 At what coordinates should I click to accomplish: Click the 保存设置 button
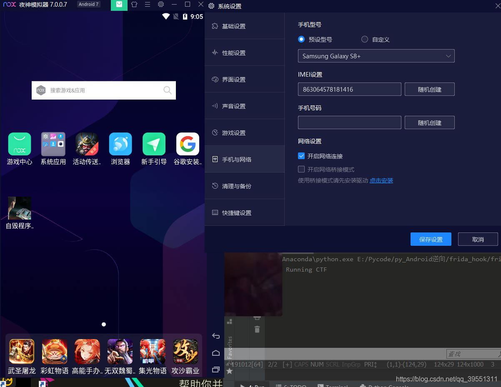pos(431,240)
